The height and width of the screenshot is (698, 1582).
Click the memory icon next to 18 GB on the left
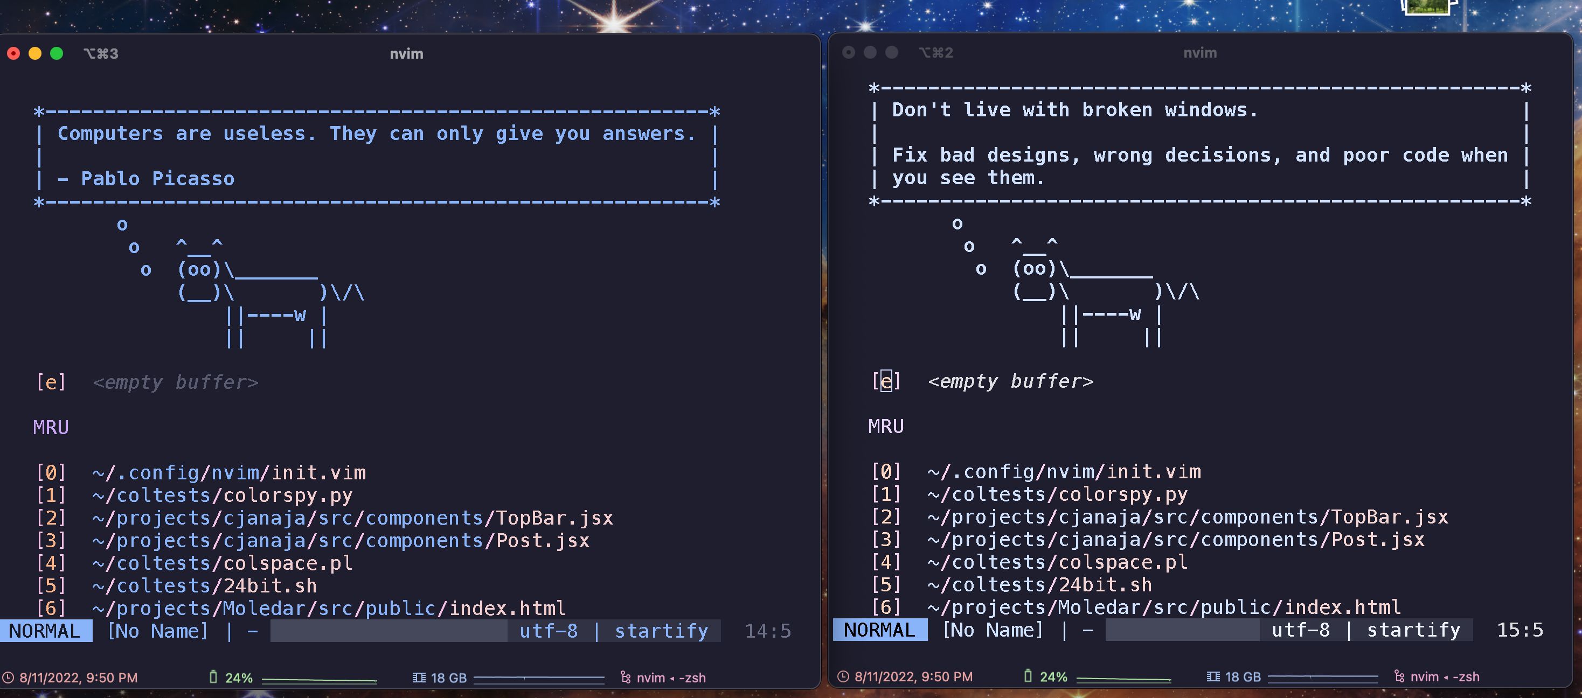click(x=420, y=677)
